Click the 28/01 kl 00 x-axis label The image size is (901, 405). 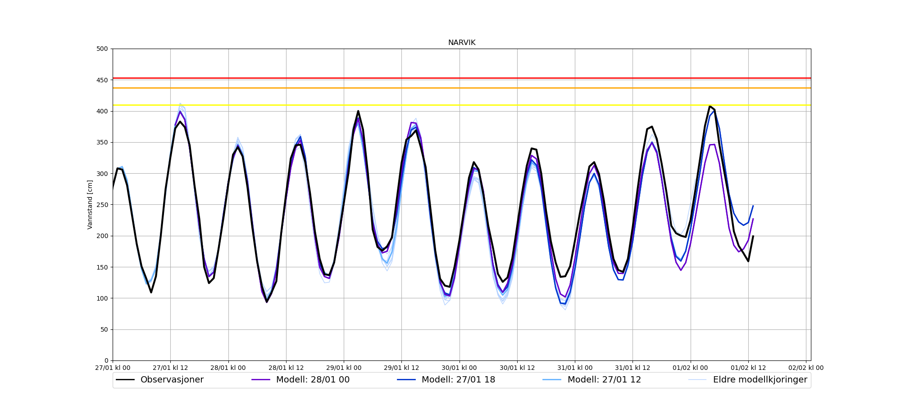[x=228, y=368]
